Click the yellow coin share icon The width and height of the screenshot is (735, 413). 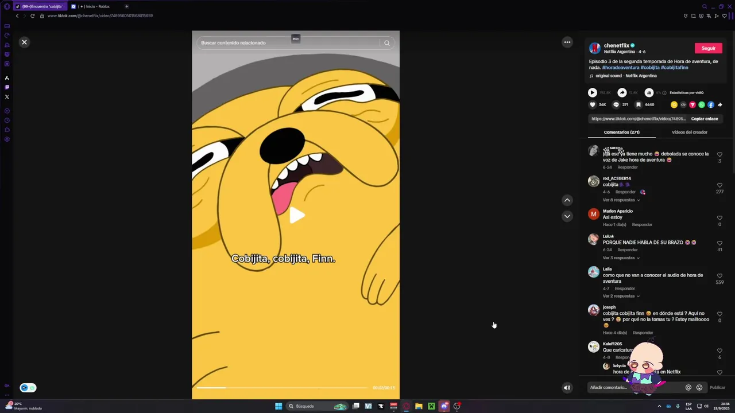(x=674, y=105)
